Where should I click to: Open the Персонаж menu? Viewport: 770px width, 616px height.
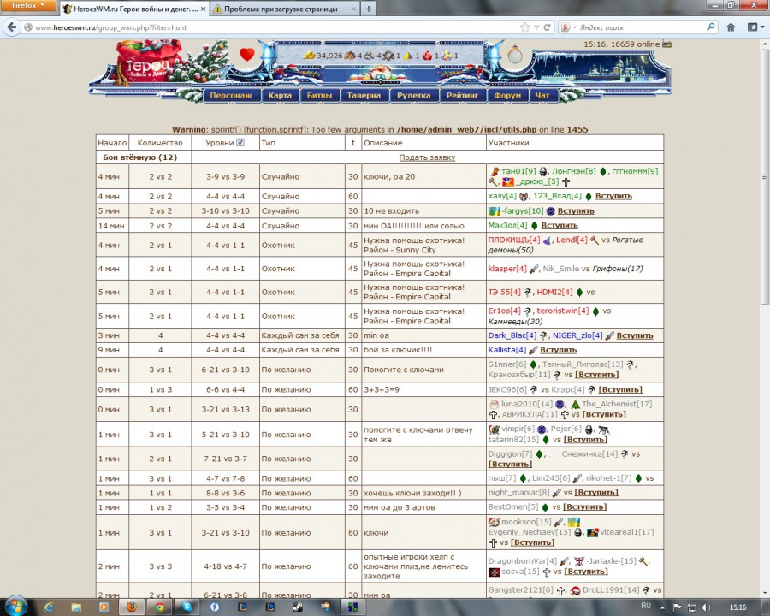(231, 96)
